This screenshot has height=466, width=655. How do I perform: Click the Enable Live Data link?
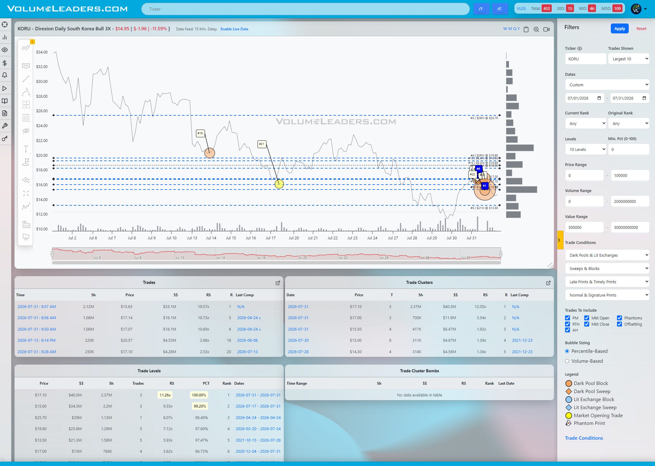[234, 29]
